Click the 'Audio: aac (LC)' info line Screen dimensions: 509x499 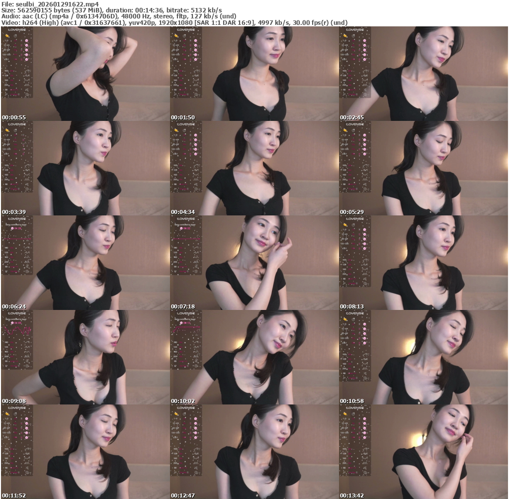(119, 16)
